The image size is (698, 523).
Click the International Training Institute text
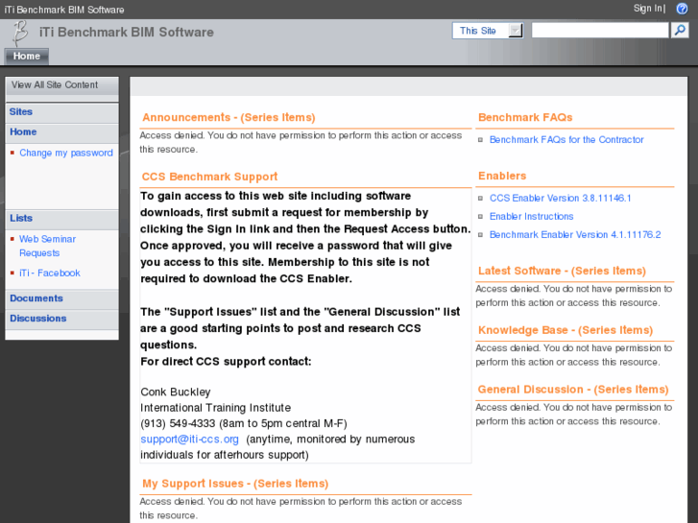pos(215,408)
